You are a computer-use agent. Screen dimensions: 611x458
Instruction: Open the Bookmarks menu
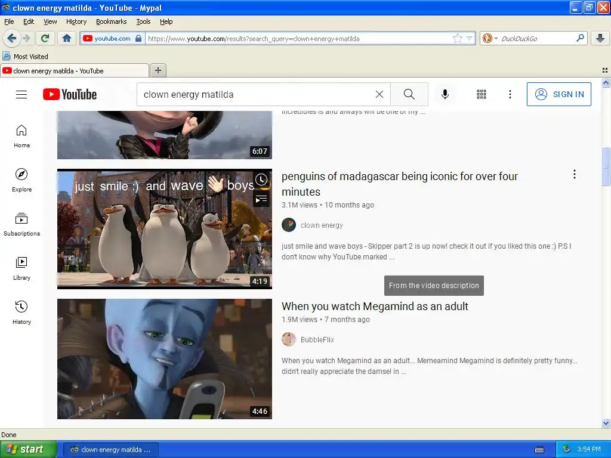pos(111,21)
